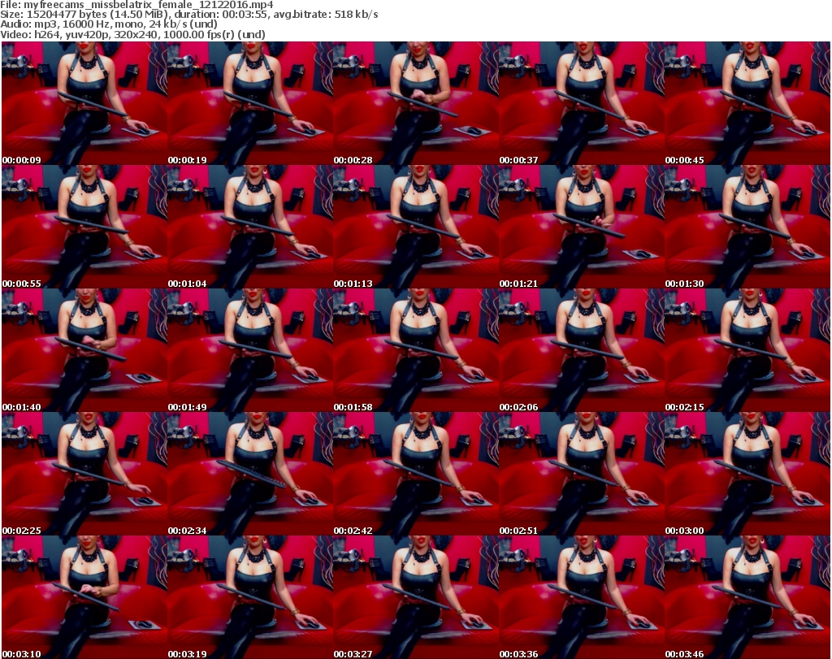Image resolution: width=832 pixels, height=659 pixels.
Task: Choose the 00:02:06 frame
Action: click(582, 351)
